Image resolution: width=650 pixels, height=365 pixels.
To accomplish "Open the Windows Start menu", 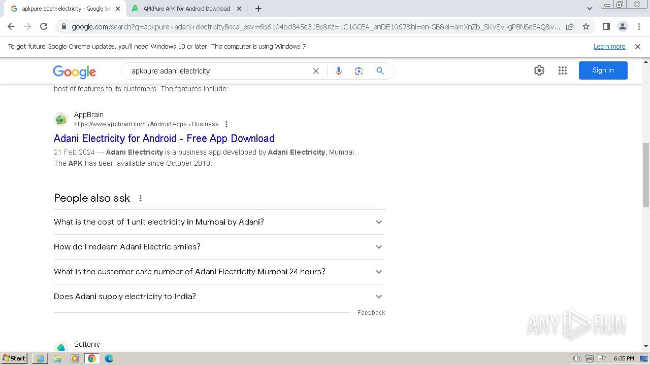I will coord(14,358).
